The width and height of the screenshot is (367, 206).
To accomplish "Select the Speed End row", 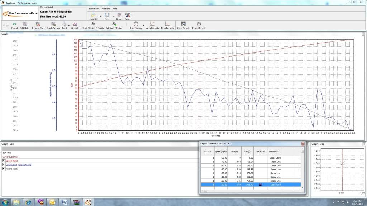I will coord(251,185).
